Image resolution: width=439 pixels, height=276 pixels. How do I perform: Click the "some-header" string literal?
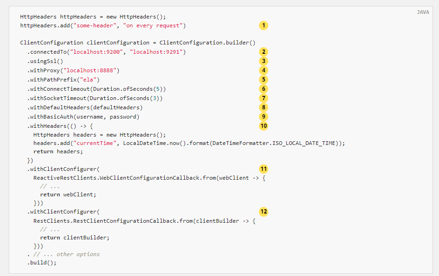(x=95, y=25)
